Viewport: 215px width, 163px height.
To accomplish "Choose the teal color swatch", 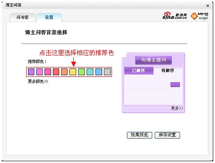I will click(x=90, y=72).
